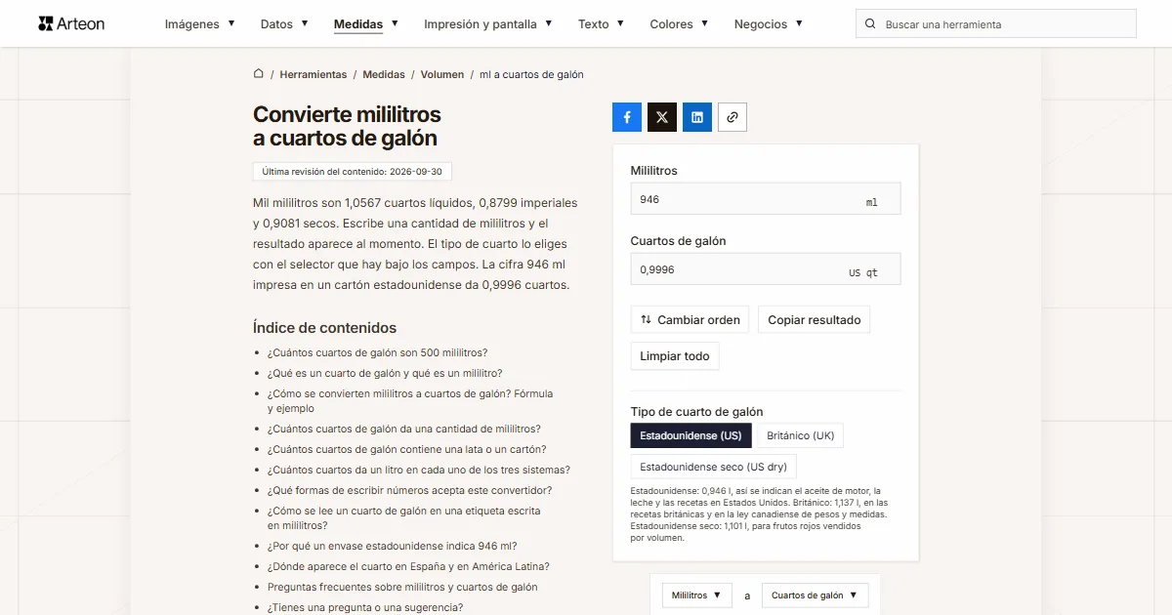This screenshot has width=1172, height=615.
Task: Open the Arteon logo home link
Action: coord(71,23)
